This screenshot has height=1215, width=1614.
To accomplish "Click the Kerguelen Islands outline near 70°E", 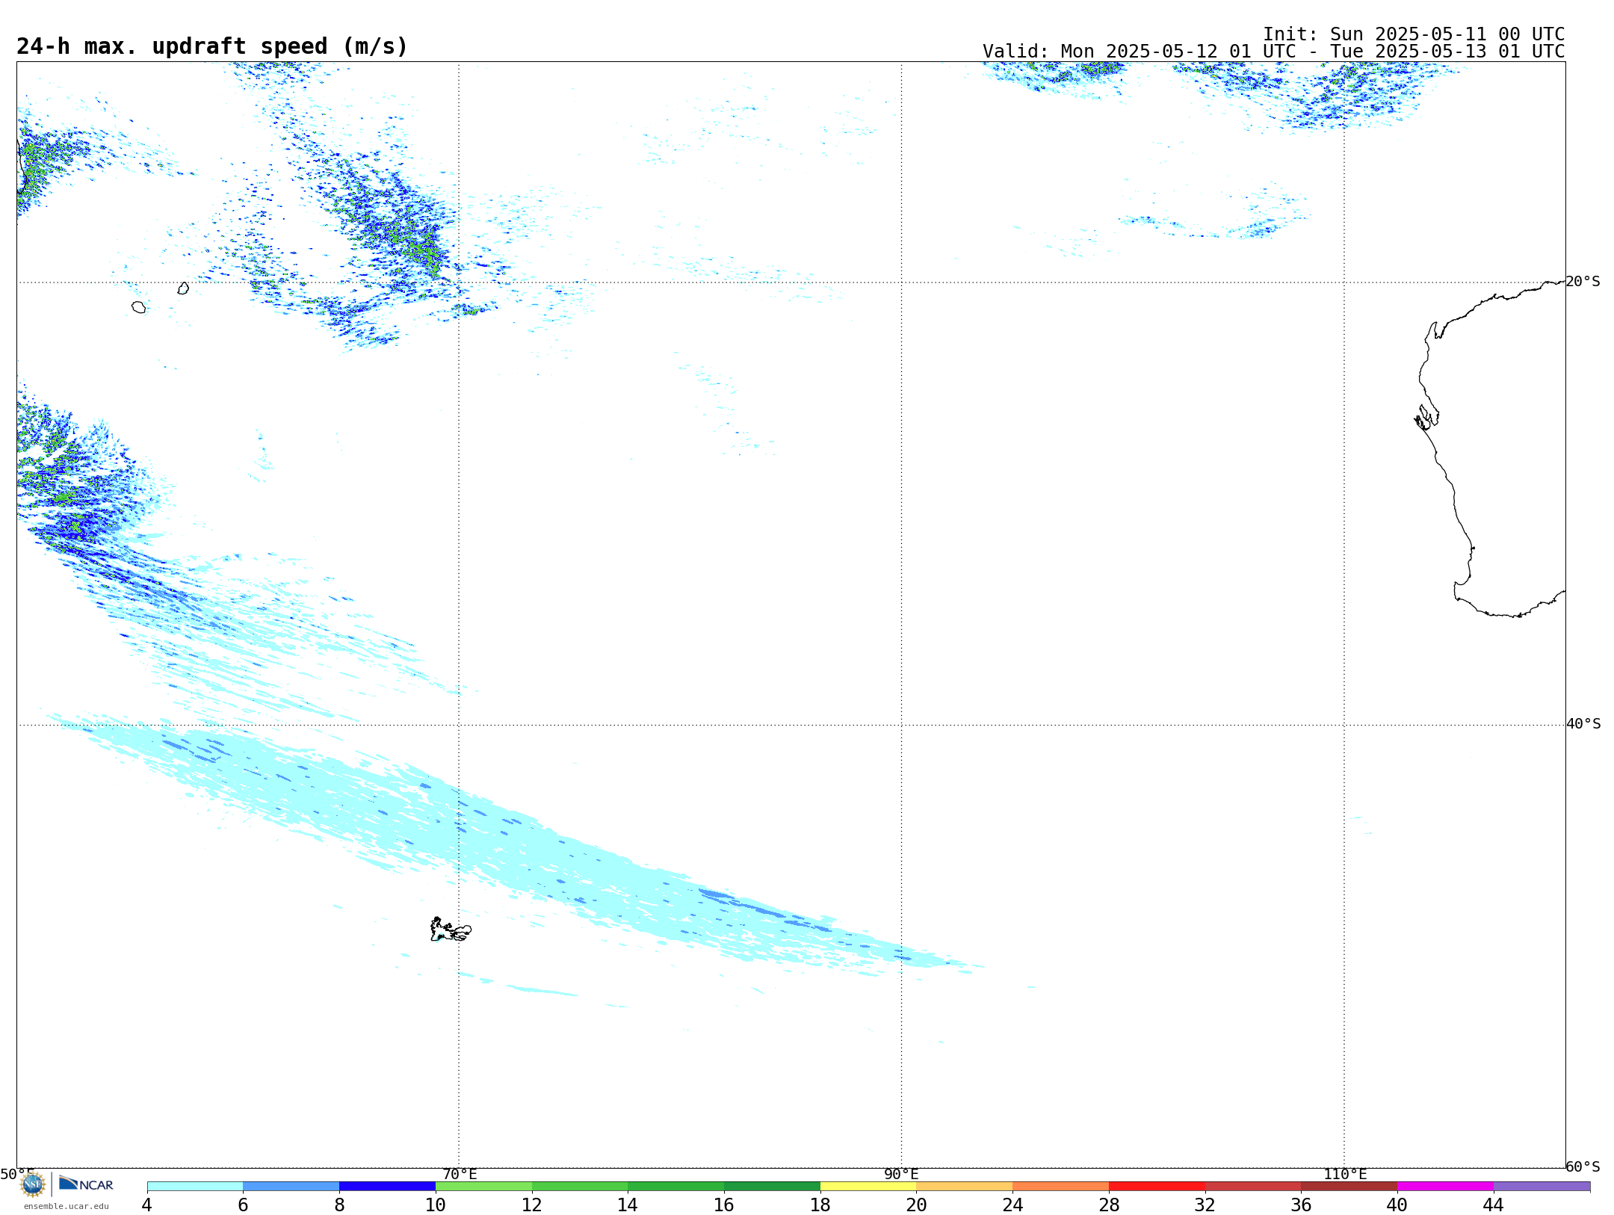I will [x=451, y=930].
